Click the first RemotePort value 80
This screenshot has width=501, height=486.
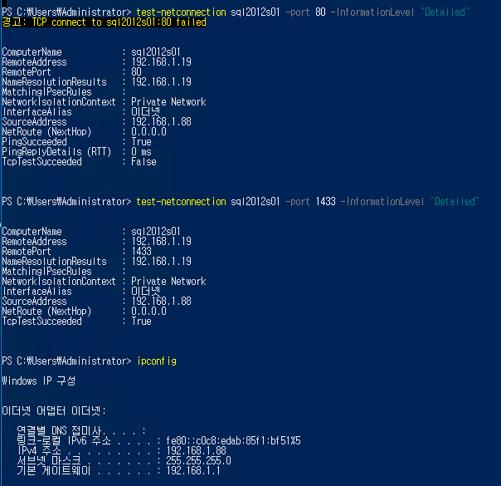[136, 72]
